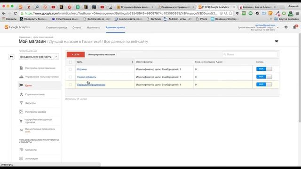Click the goals search input field
The image size is (301, 169).
[250, 54]
